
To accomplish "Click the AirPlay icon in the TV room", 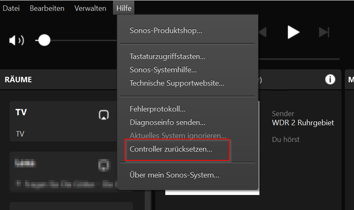I will coord(104,115).
